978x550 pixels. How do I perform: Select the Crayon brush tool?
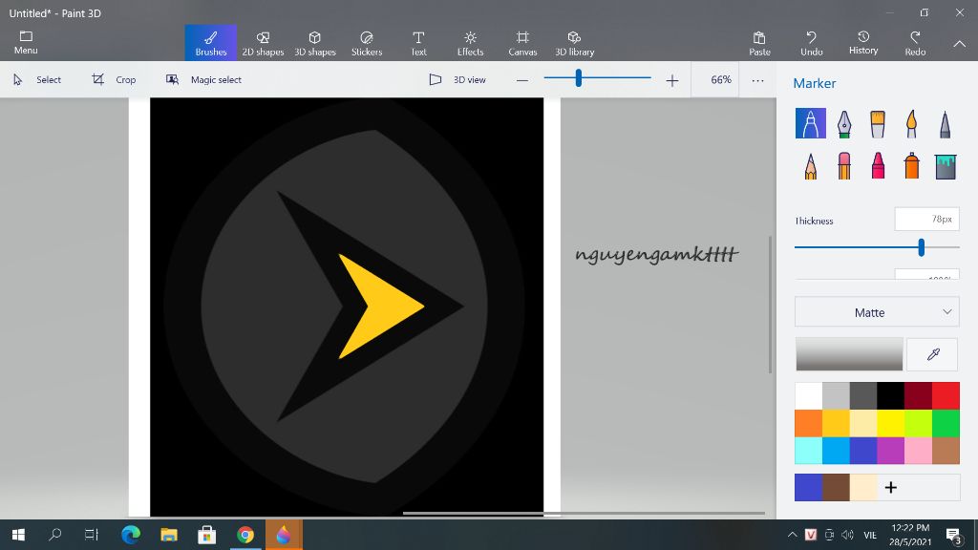tap(878, 166)
